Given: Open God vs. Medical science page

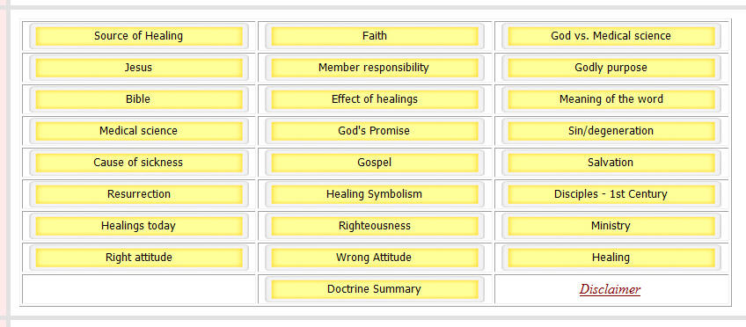Looking at the screenshot, I should (611, 36).
